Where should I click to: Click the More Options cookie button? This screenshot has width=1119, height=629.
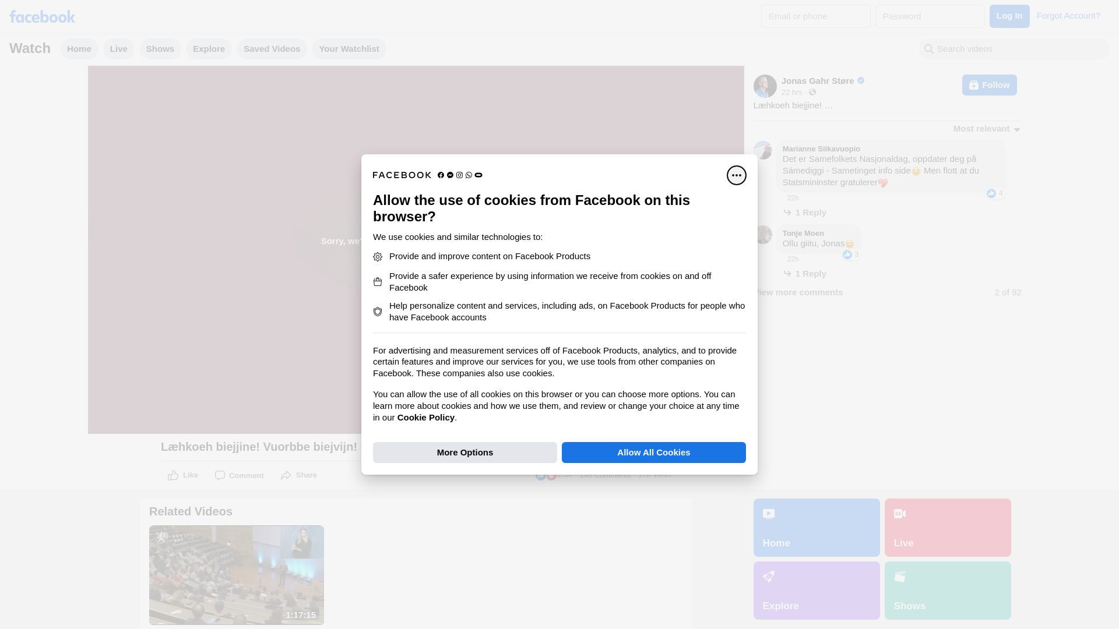click(x=465, y=453)
